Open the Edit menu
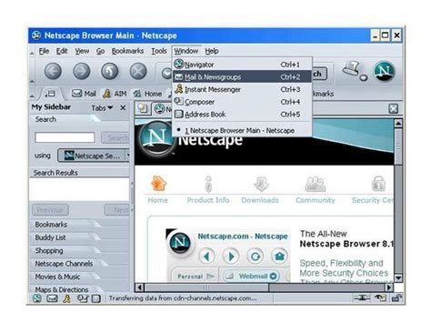Image resolution: width=431 pixels, height=333 pixels. [62, 51]
